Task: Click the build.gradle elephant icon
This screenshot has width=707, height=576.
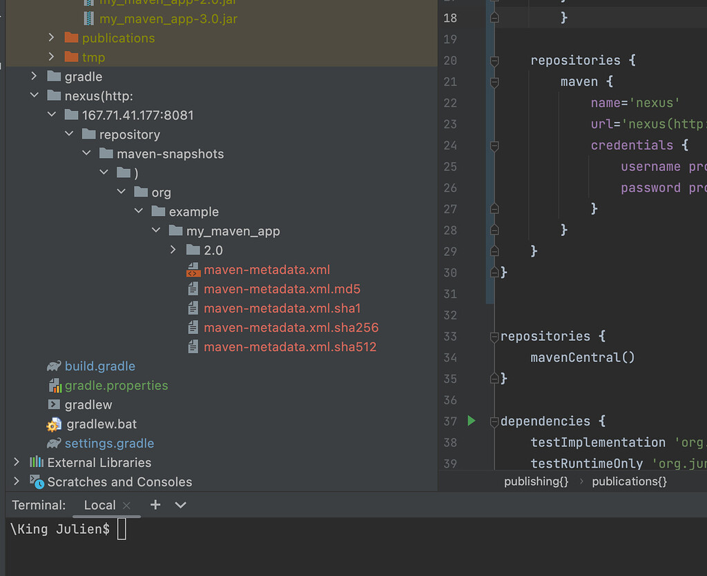Action: click(x=54, y=366)
